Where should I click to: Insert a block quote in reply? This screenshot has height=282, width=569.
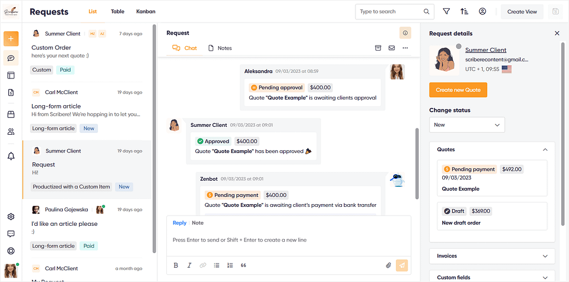244,265
